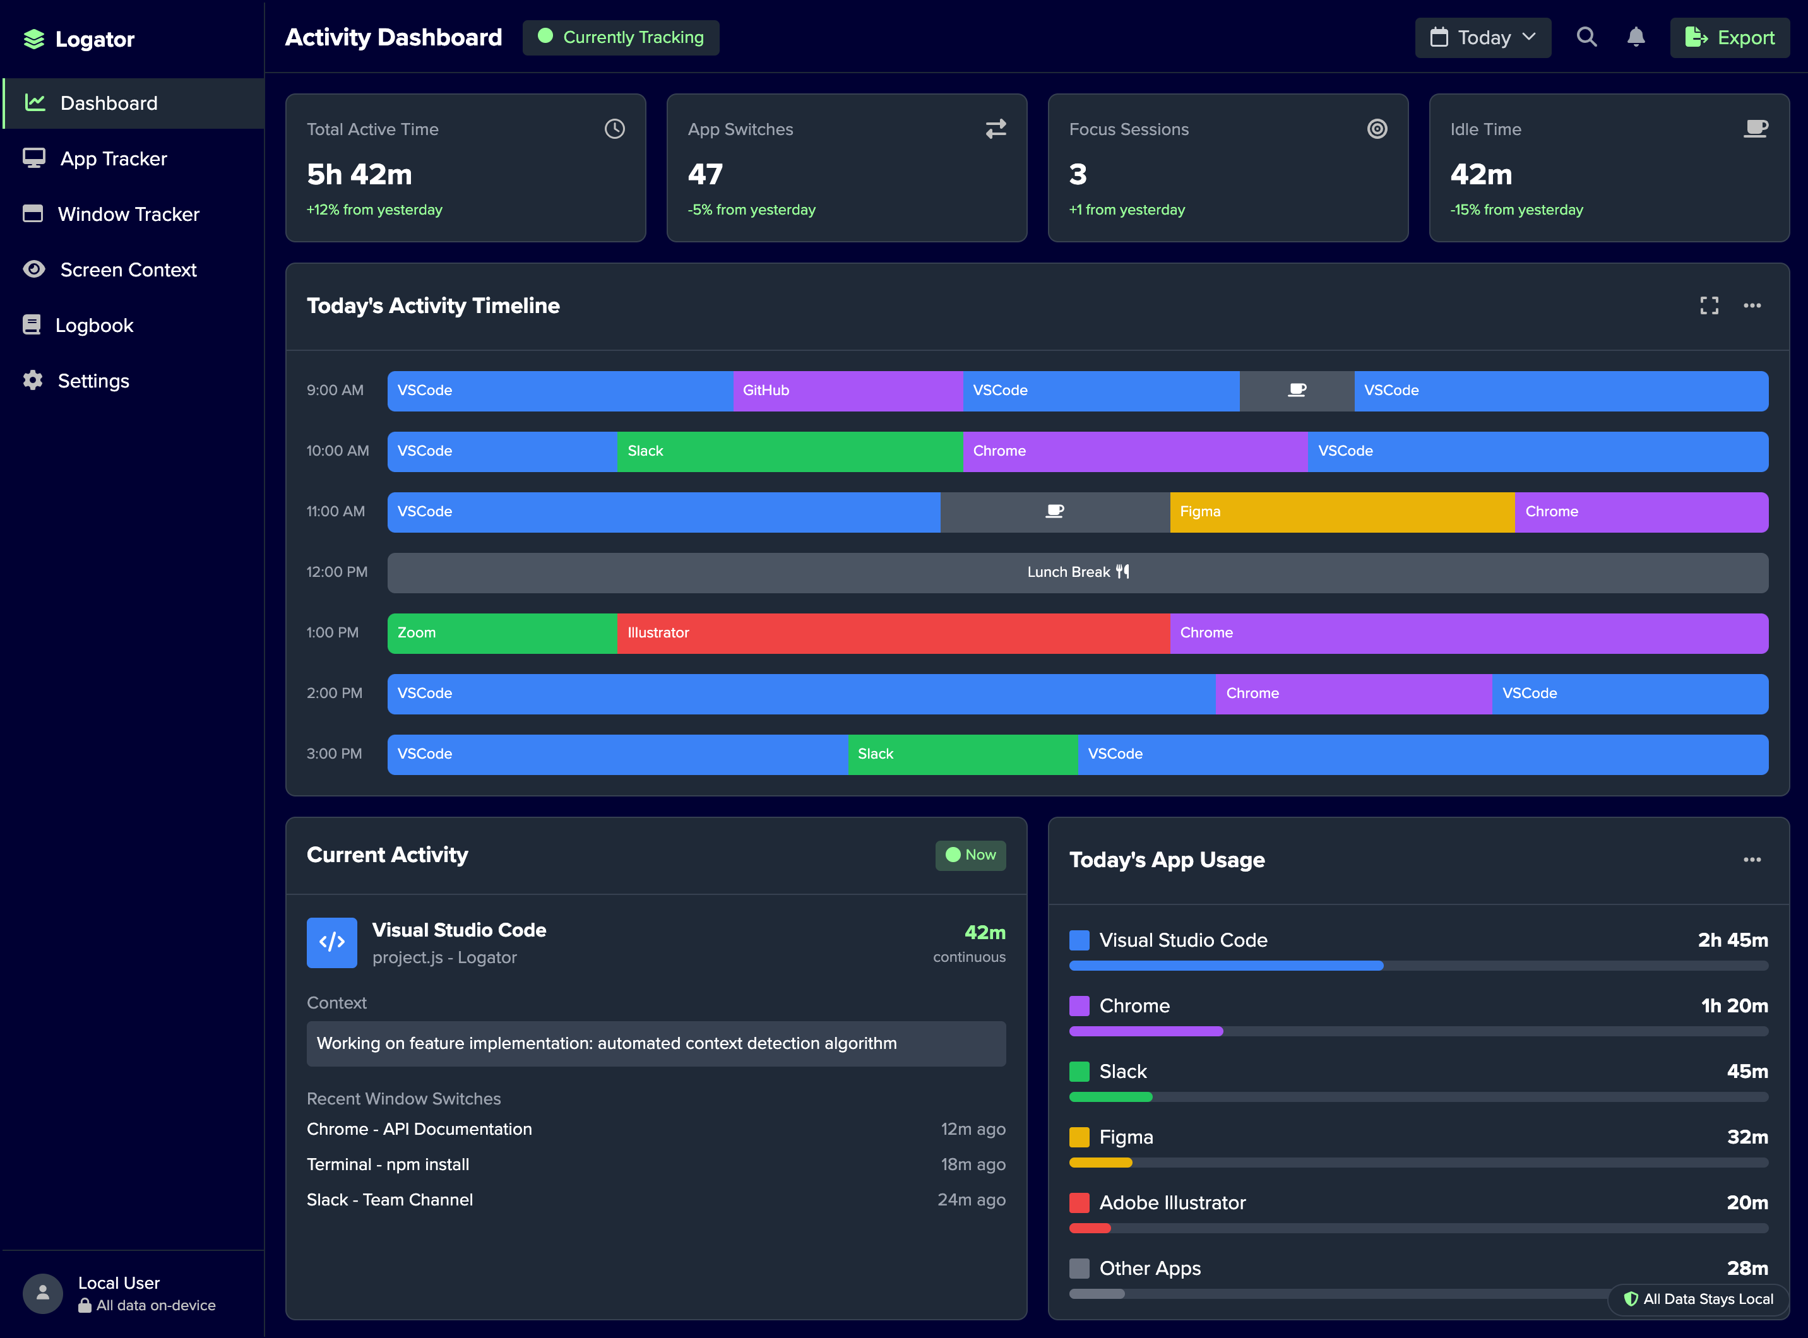Click the -15% from yesterday idle text
Image resolution: width=1808 pixels, height=1338 pixels.
click(1516, 210)
